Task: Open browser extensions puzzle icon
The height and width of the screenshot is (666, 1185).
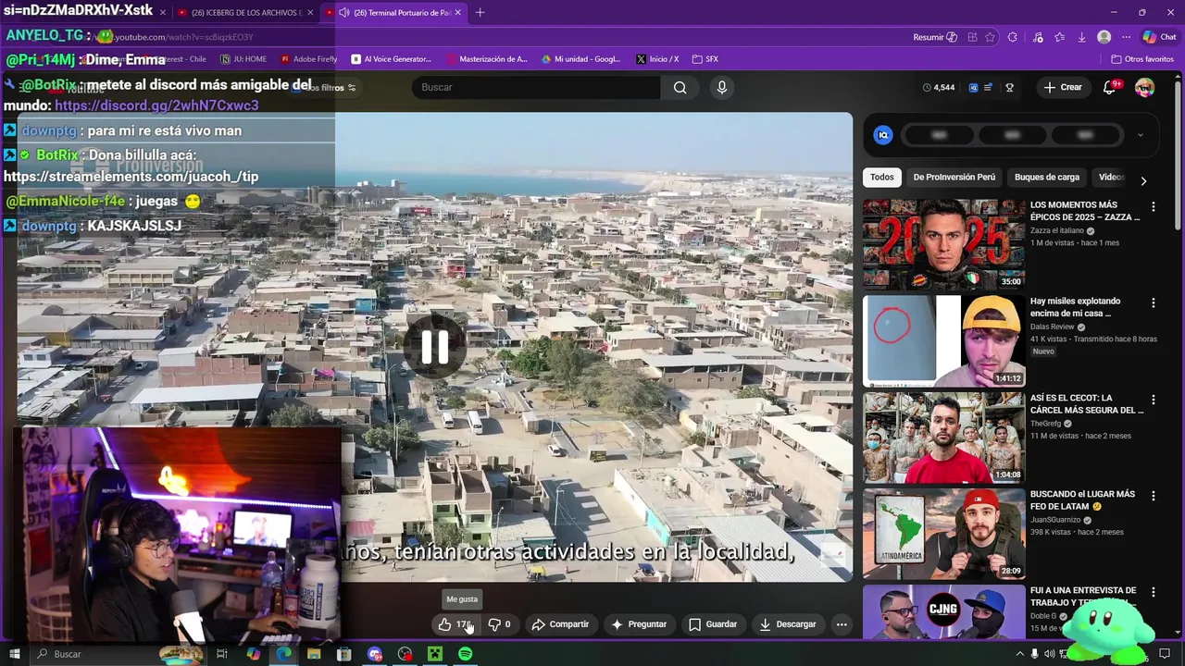Action: click(x=1013, y=37)
